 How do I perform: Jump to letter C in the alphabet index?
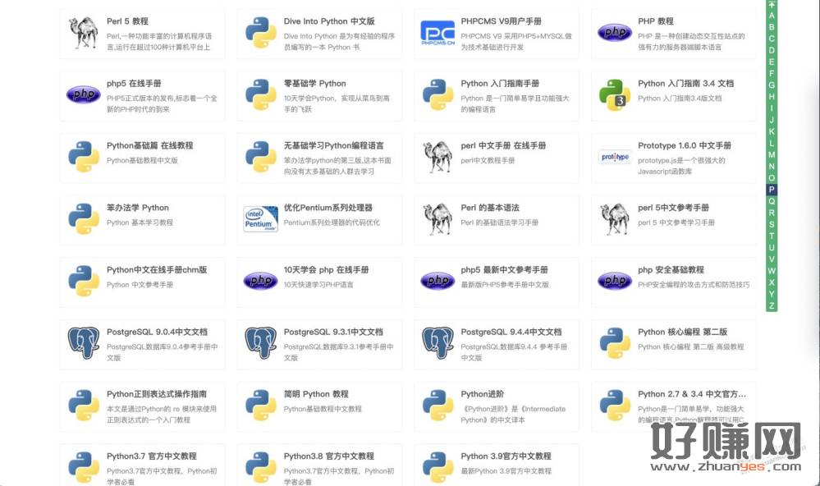[x=772, y=39]
